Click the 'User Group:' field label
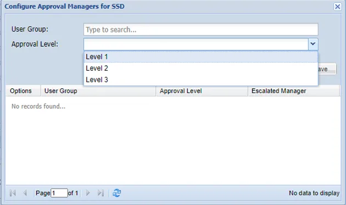Screen dimensions: 346x205 click(x=30, y=29)
